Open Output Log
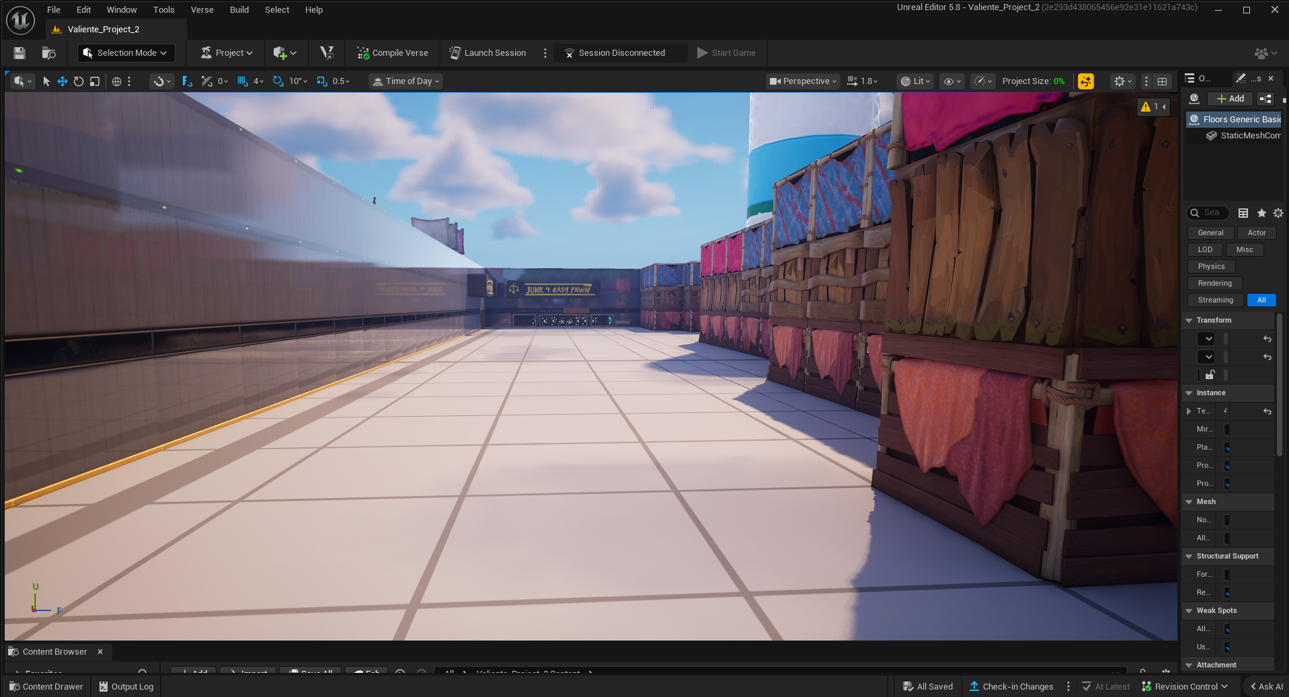 click(x=126, y=687)
